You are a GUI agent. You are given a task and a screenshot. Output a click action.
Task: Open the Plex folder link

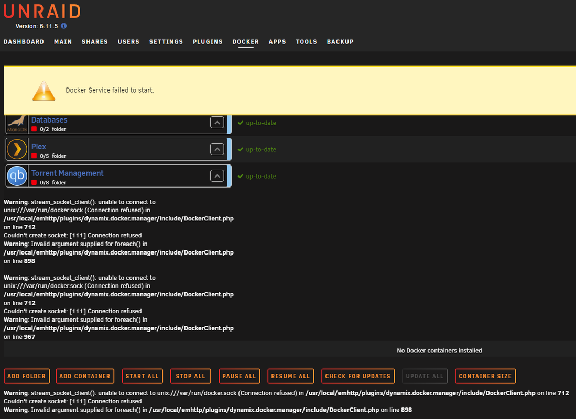coord(39,147)
